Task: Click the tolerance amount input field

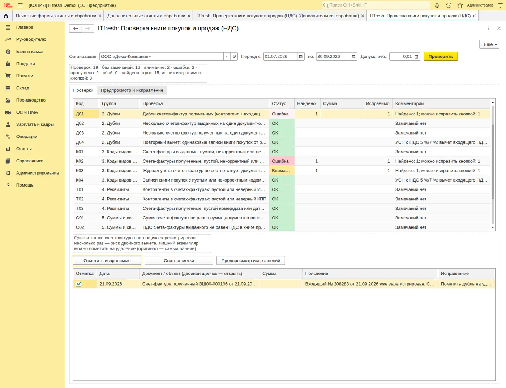Action: 401,56
